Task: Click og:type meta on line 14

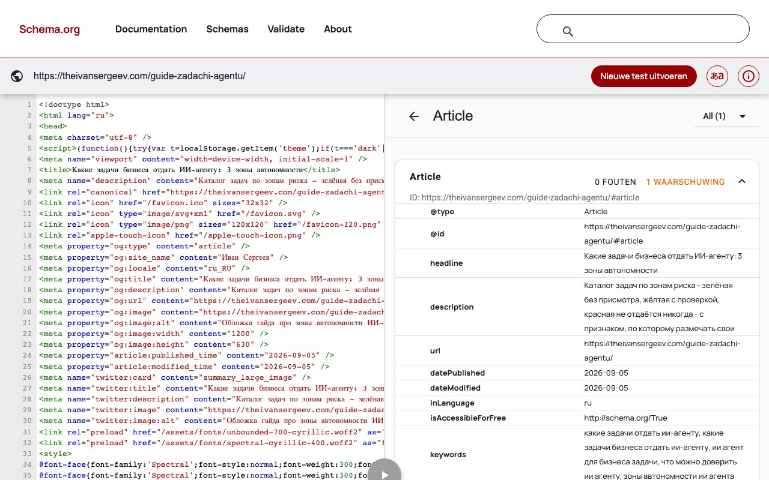Action: point(144,246)
